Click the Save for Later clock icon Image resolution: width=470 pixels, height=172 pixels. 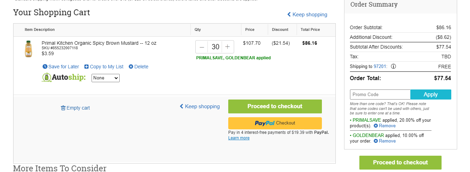pyautogui.click(x=45, y=67)
